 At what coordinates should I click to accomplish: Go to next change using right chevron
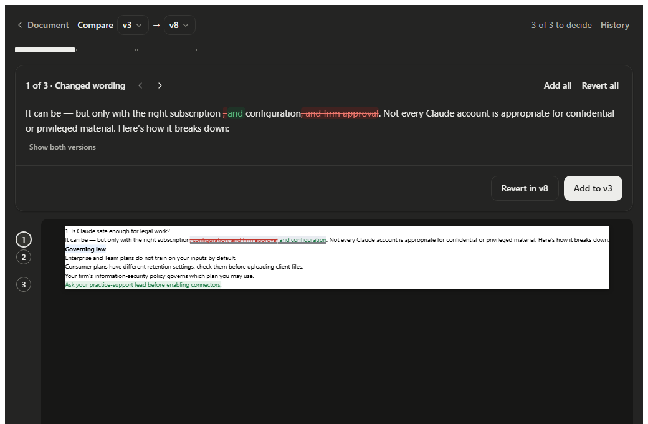[x=160, y=85]
